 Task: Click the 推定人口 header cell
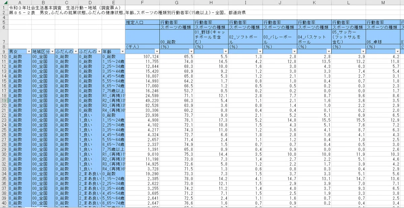(x=142, y=22)
